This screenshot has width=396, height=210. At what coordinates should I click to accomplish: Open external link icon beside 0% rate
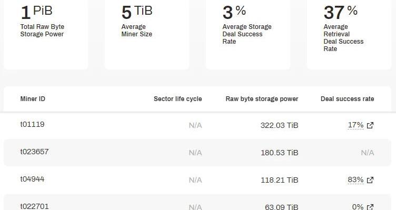[x=370, y=207]
